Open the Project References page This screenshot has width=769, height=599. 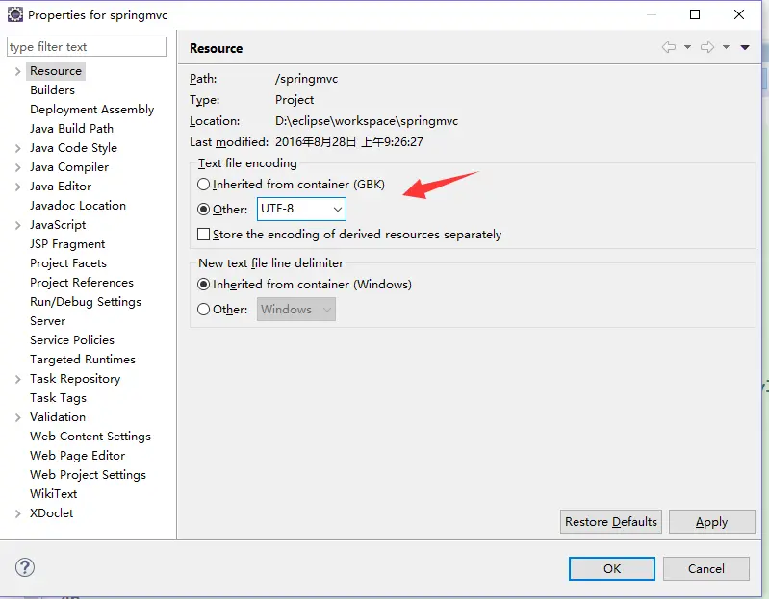[x=82, y=282]
